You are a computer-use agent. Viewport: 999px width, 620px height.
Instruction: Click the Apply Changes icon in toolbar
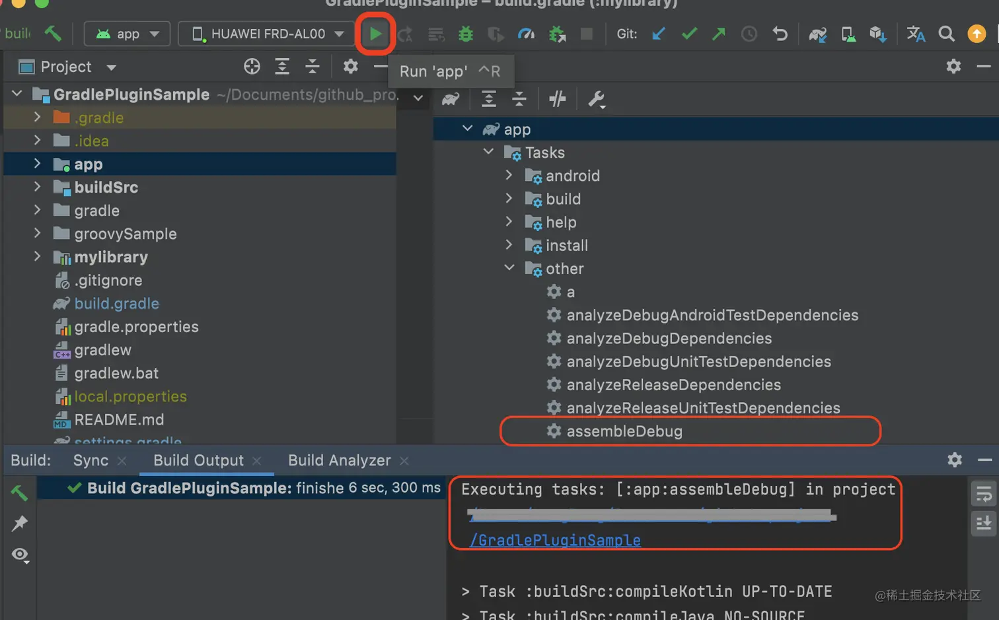click(x=405, y=34)
